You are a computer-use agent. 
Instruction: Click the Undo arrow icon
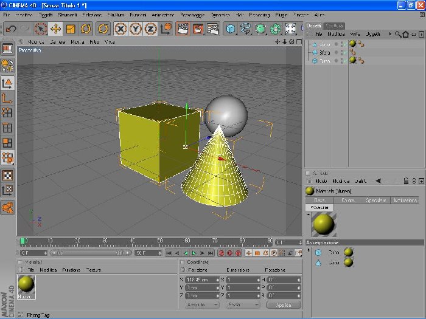pyautogui.click(x=11, y=29)
